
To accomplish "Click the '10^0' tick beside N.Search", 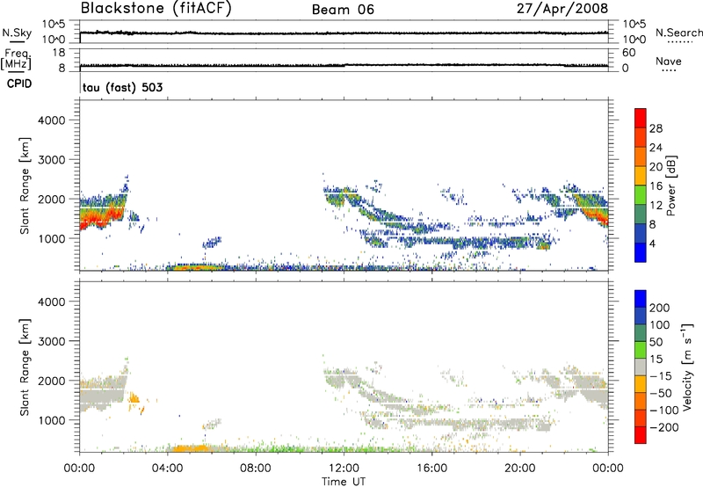I will point(634,40).
